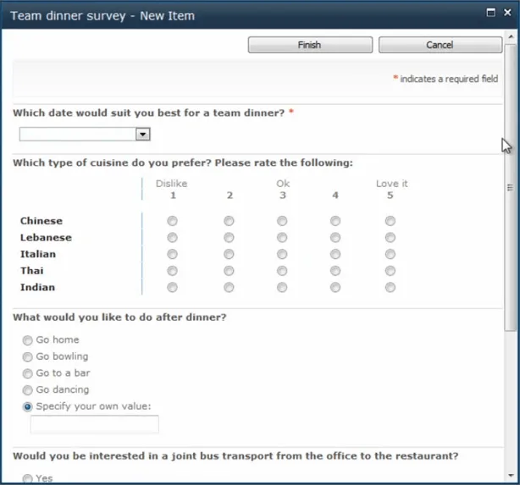Rate Chinese cuisine as 1
This screenshot has height=485, width=520.
(172, 221)
